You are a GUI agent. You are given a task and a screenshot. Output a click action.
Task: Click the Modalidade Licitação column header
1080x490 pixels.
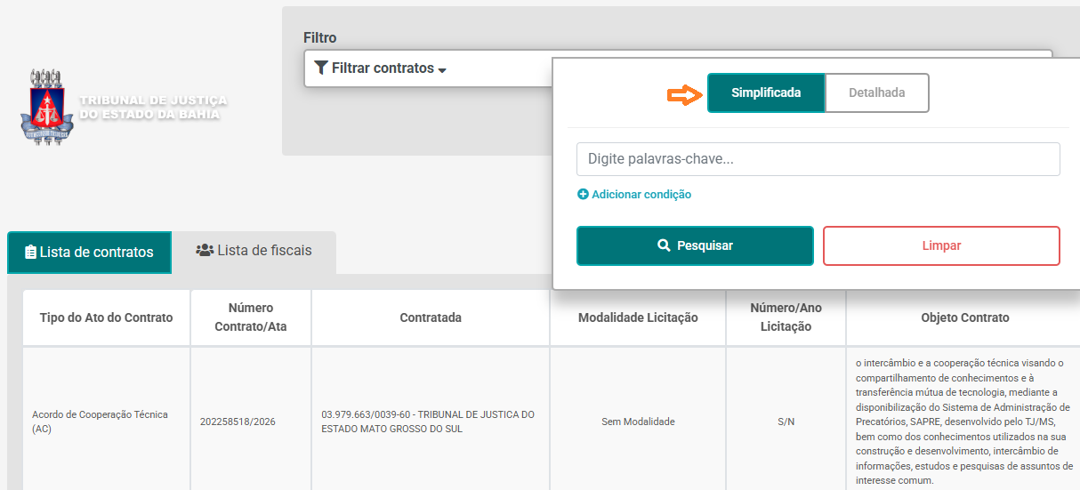tap(638, 317)
